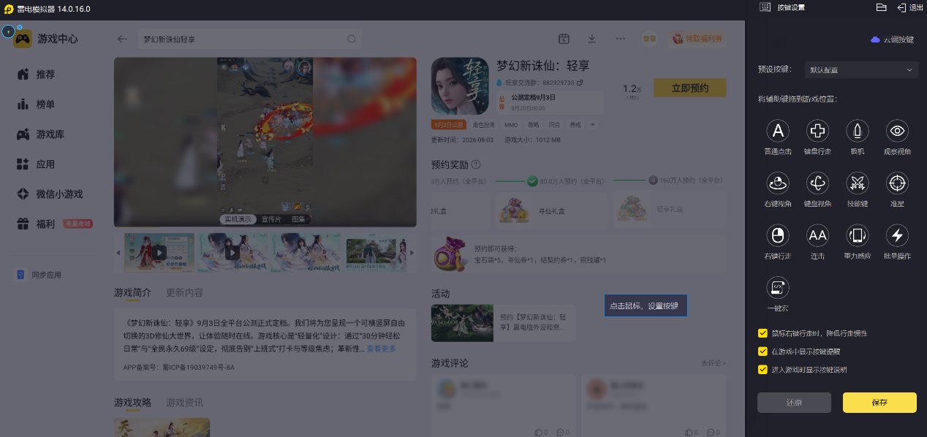This screenshot has height=437, width=927.
Task: Open 云端按键 cloud keys
Action: click(893, 39)
